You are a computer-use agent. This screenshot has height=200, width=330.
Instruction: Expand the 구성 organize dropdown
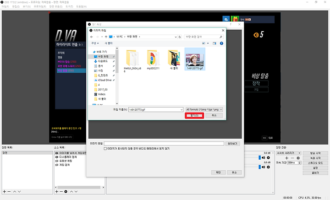tap(95, 43)
